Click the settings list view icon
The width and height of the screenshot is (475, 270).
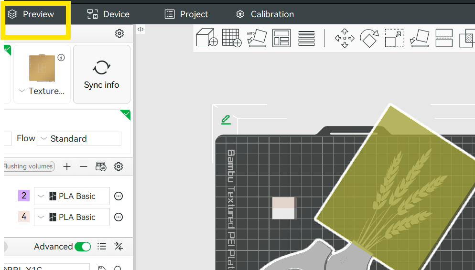102,247
